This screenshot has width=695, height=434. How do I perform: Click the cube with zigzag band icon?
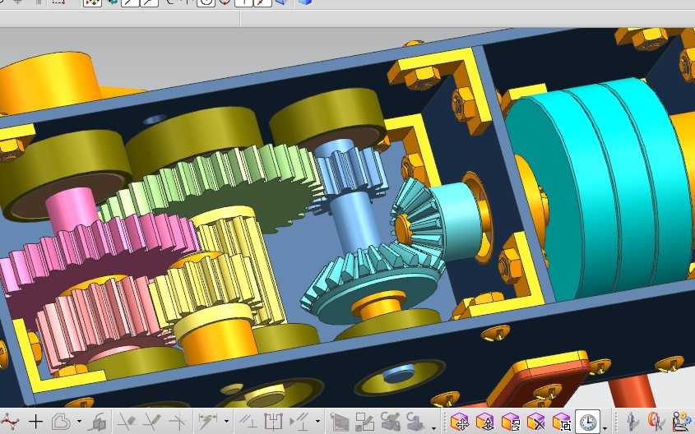coord(511,422)
